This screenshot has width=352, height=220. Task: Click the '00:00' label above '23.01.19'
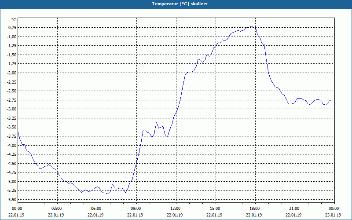click(334, 208)
